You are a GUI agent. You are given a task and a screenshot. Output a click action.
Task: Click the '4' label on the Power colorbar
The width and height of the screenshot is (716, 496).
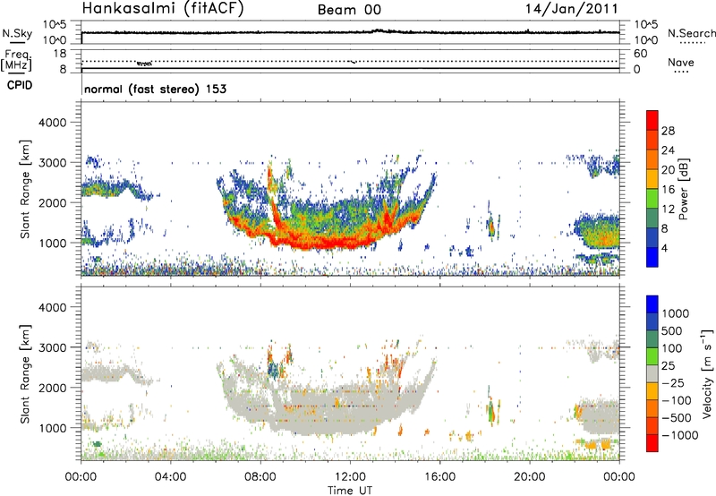click(x=664, y=248)
